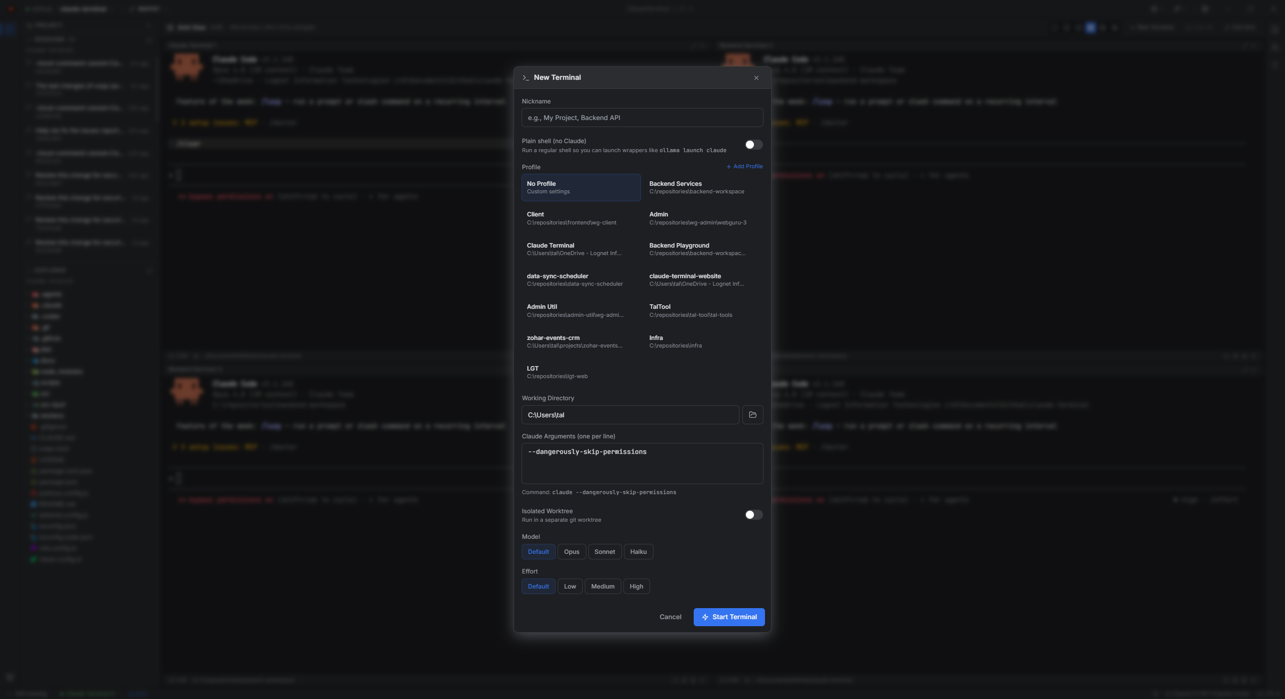This screenshot has height=699, width=1285.
Task: Click the Add Profile link
Action: click(x=744, y=166)
